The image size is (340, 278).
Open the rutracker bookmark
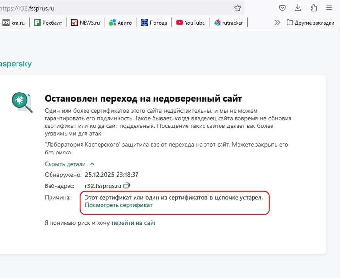click(228, 23)
